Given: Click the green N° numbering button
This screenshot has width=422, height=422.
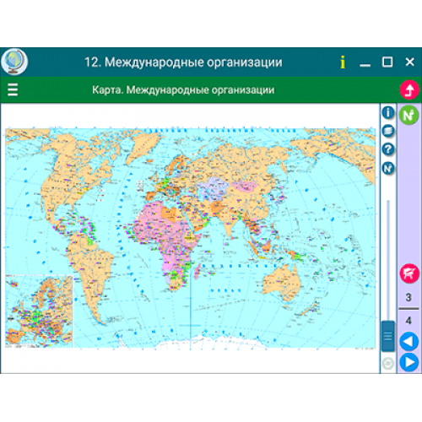Looking at the screenshot, I should click(408, 115).
